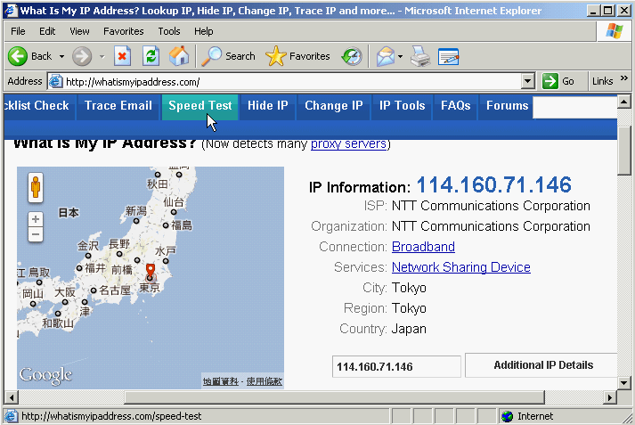Click the green Go button
This screenshot has width=635, height=425.
[x=559, y=81]
